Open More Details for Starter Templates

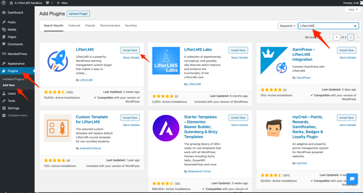(240, 125)
